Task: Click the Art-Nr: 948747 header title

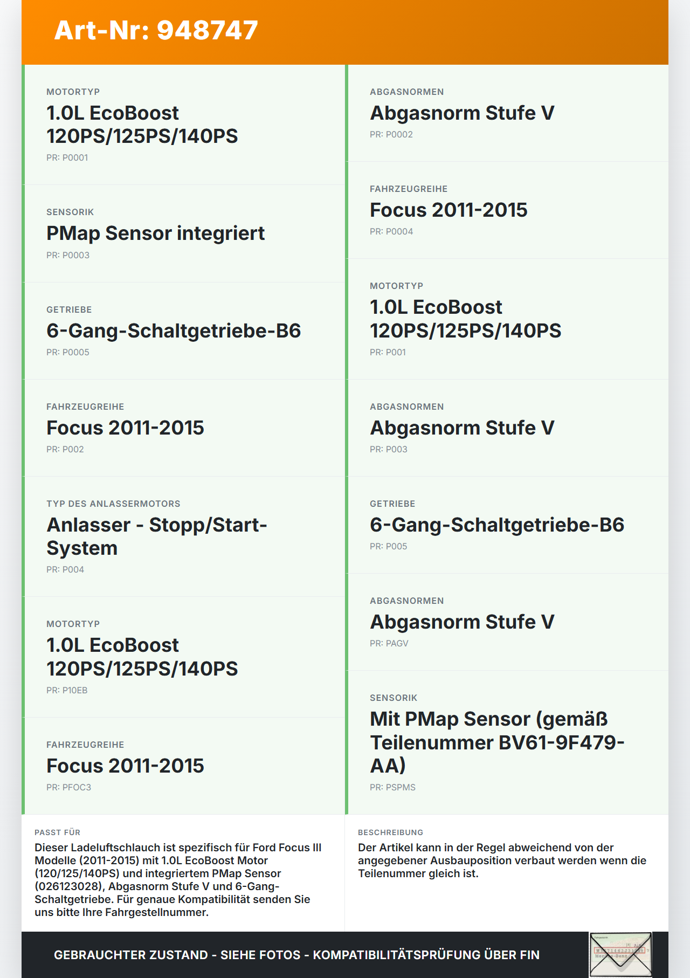Action: [x=156, y=30]
